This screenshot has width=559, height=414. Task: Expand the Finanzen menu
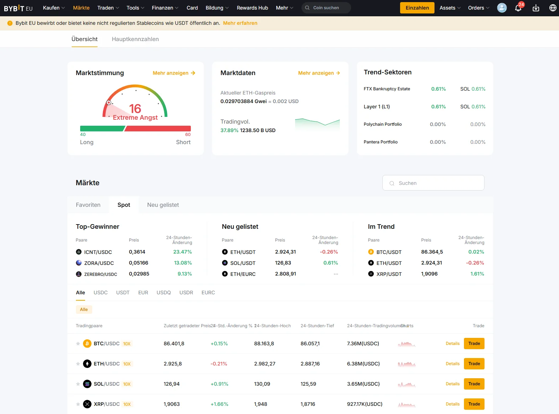click(165, 8)
